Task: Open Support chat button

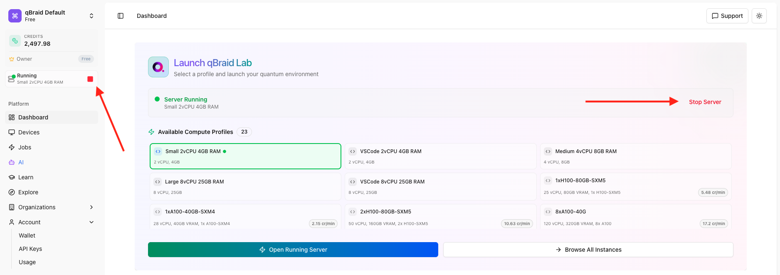Action: click(x=727, y=16)
